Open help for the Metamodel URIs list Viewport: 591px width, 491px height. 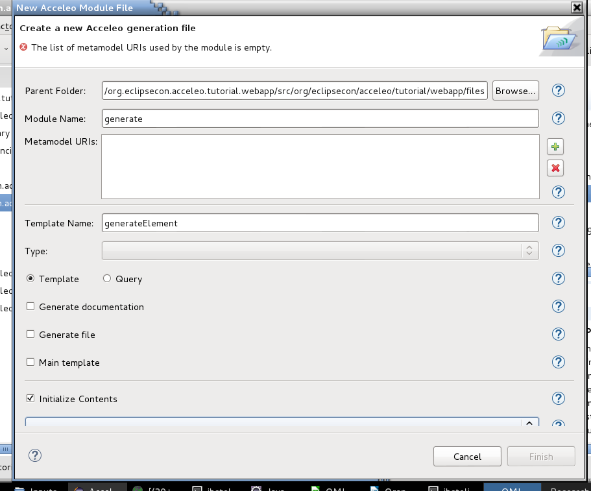coord(558,192)
